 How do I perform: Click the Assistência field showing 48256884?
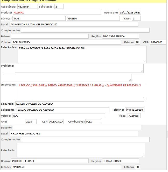[x=27, y=6]
